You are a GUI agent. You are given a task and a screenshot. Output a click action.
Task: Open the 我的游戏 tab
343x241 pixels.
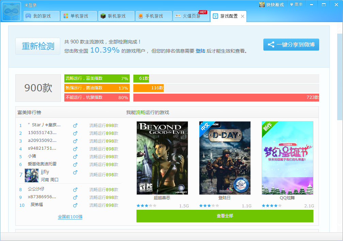[42, 16]
